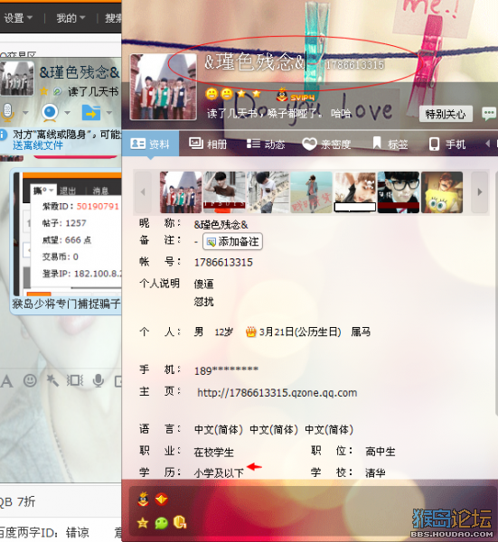The image size is (498, 542).
Task: Click the font A icon in chat toolbar
Action: (7, 381)
